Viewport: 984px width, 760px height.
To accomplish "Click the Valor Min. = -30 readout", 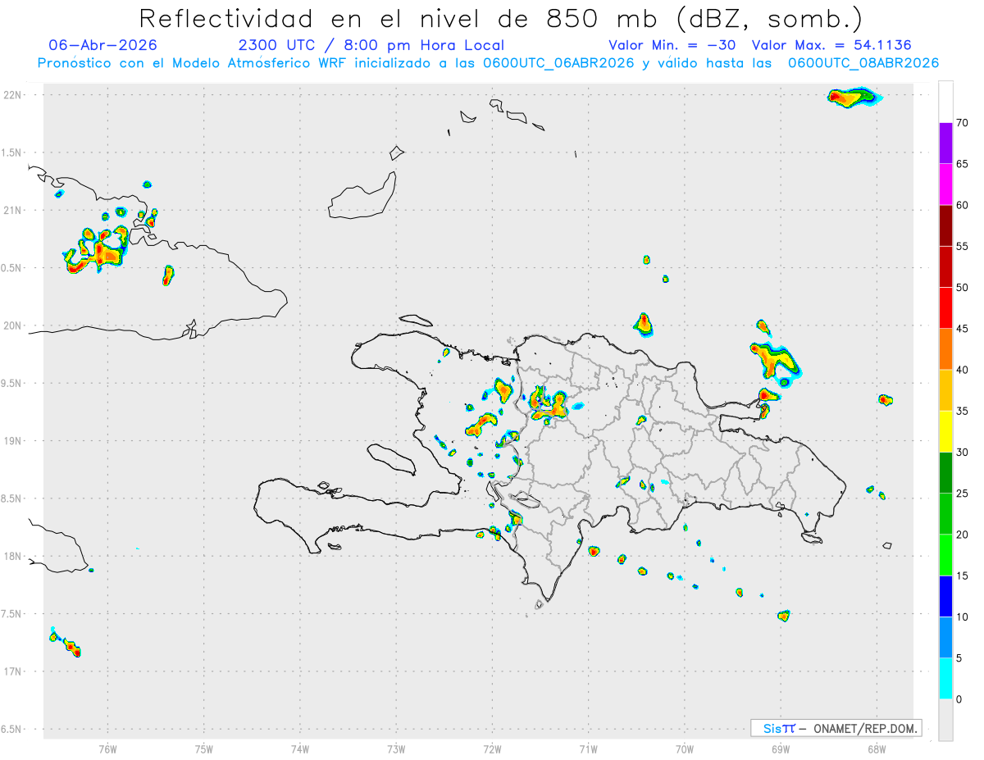I will [x=672, y=45].
